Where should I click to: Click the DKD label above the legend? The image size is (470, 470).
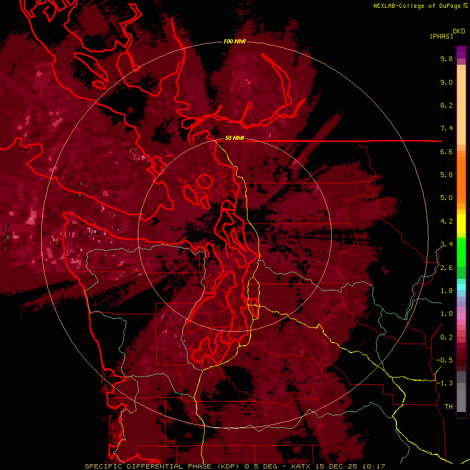pyautogui.click(x=459, y=31)
